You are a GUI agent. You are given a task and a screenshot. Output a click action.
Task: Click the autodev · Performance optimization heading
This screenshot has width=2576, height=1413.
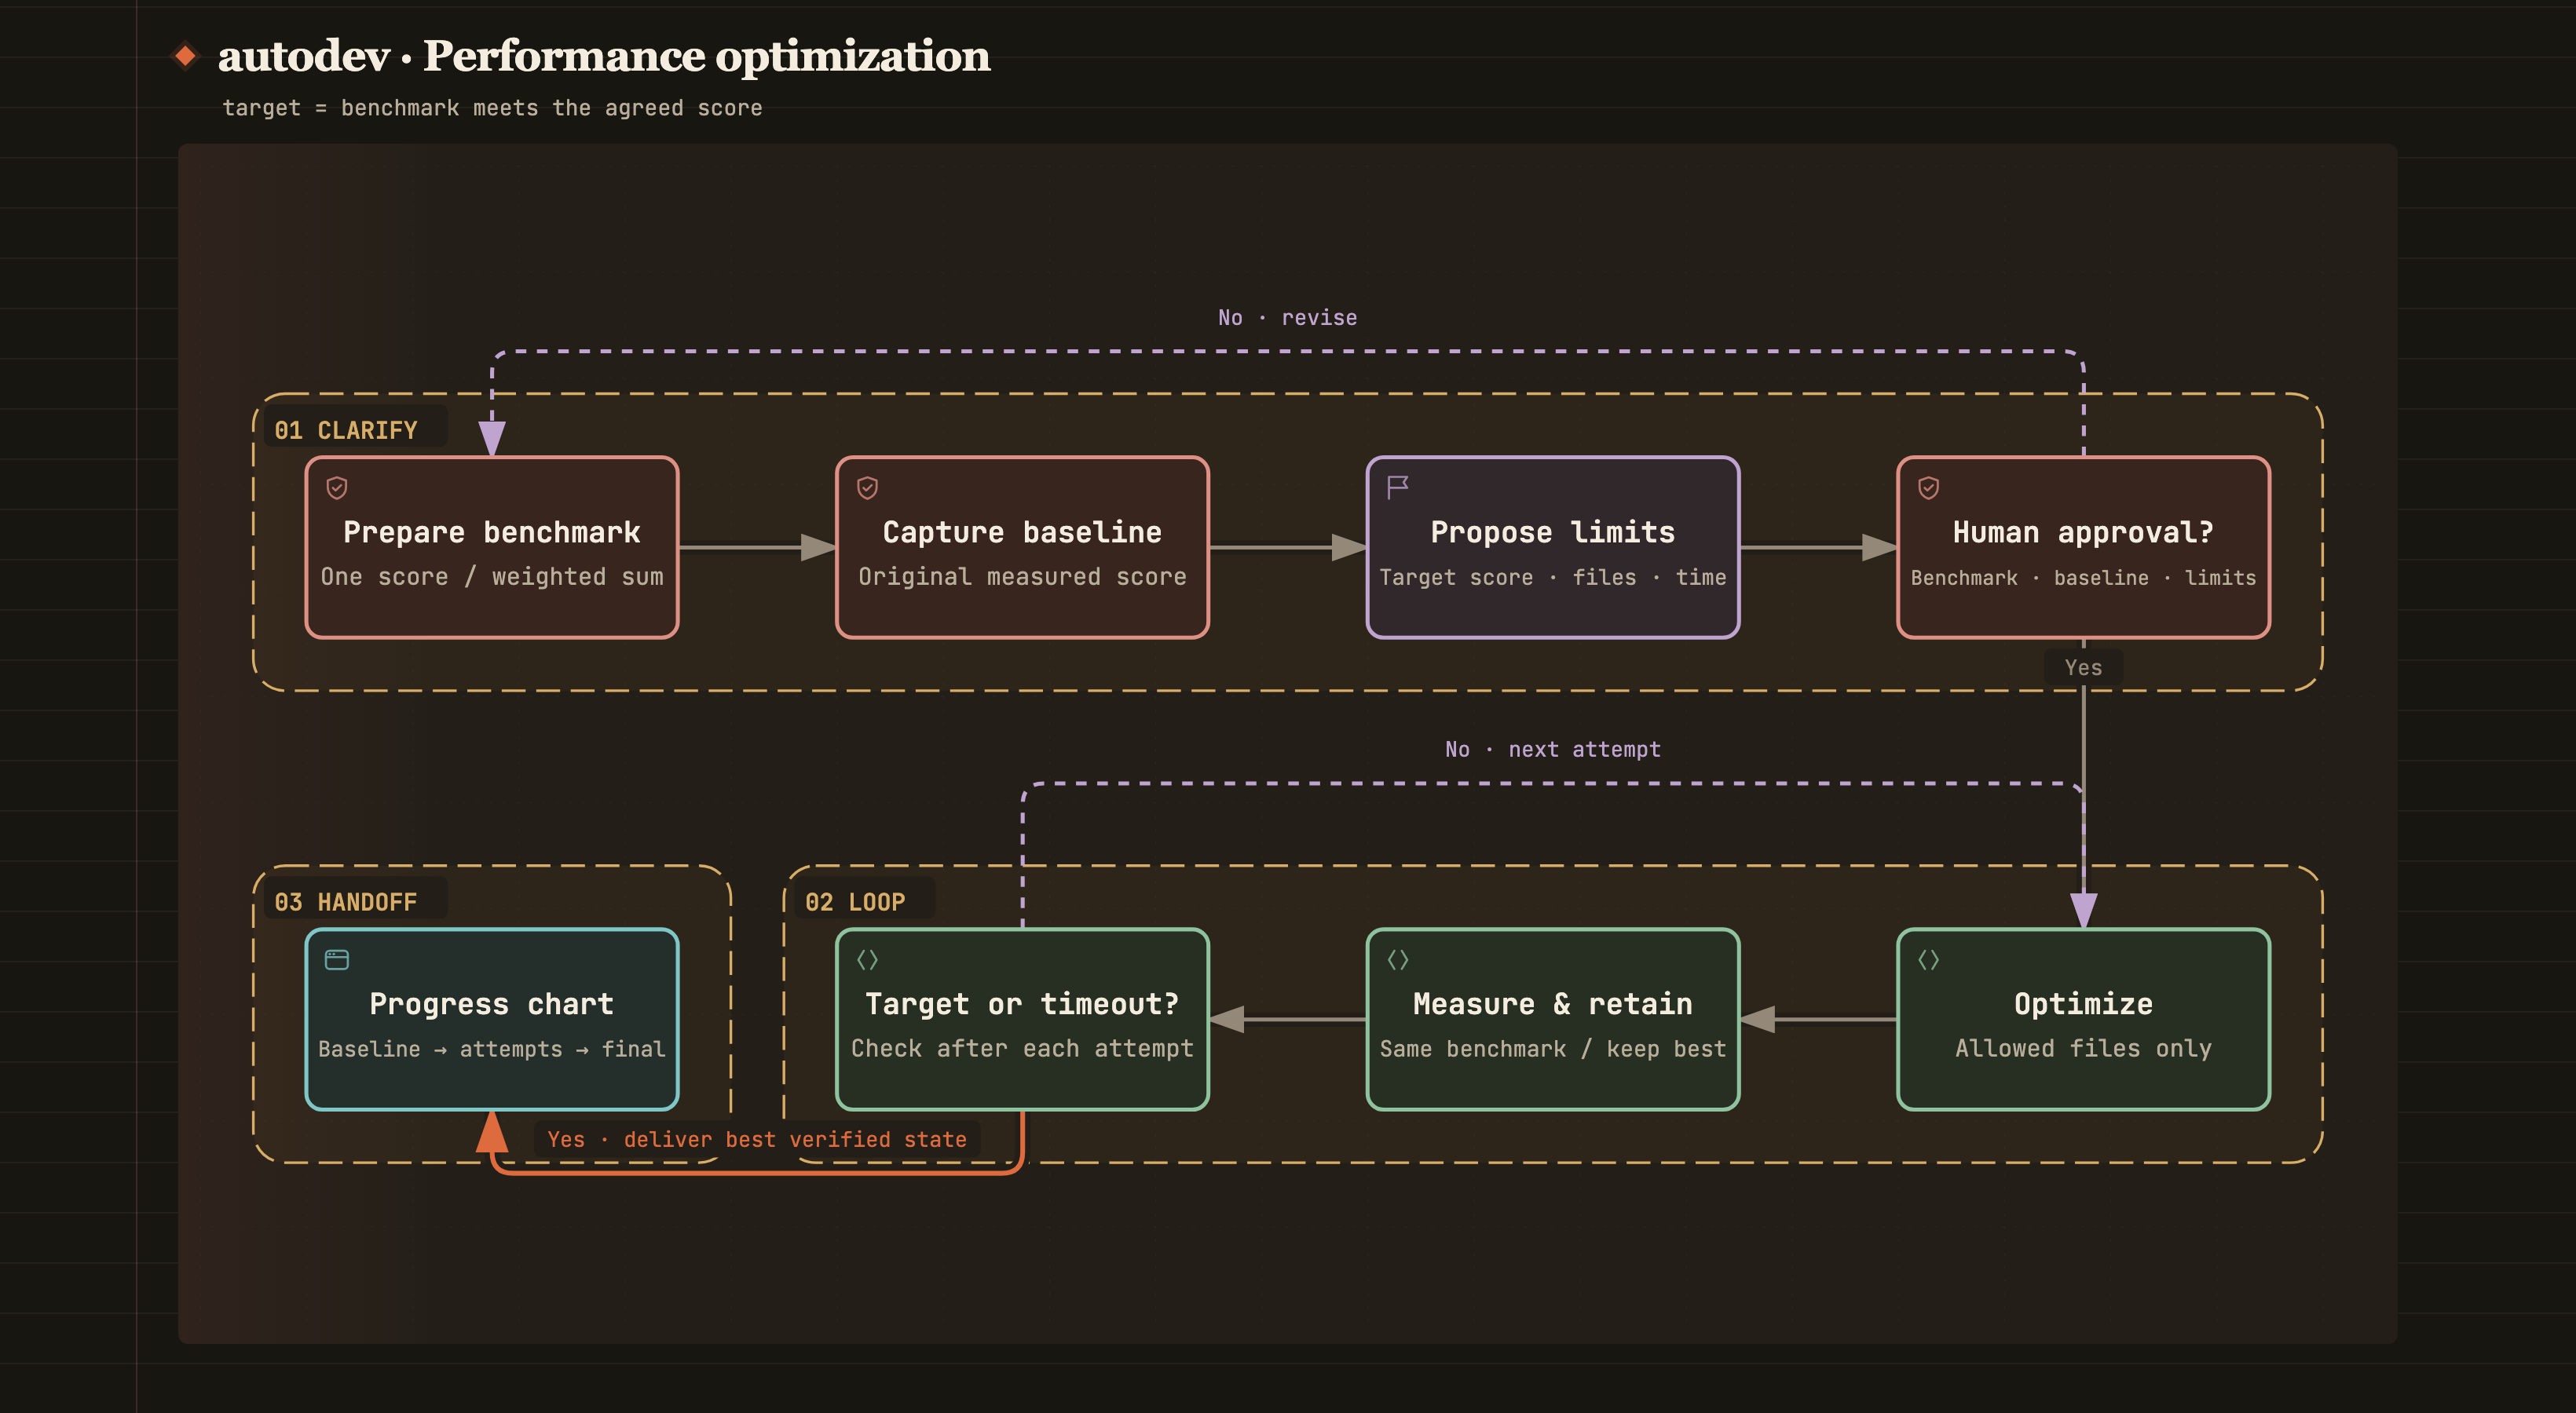click(x=604, y=55)
